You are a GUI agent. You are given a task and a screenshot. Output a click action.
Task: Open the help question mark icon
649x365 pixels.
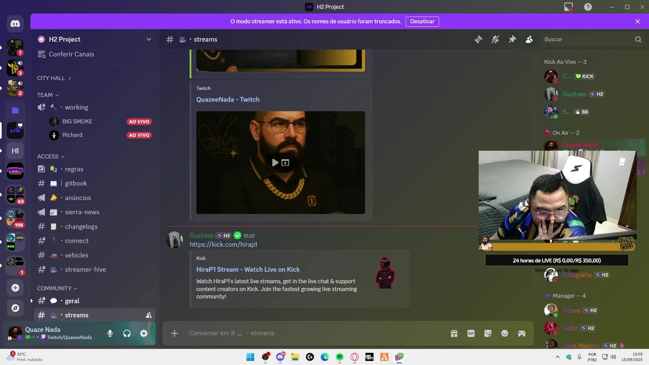pyautogui.click(x=588, y=7)
